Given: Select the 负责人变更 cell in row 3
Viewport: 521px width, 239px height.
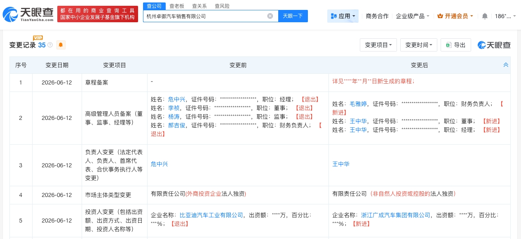Looking at the screenshot, I should pyautogui.click(x=114, y=165).
